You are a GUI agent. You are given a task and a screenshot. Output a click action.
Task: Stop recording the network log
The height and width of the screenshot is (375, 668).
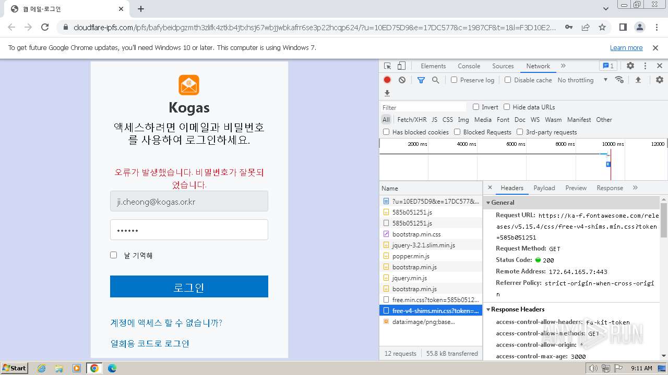click(387, 80)
